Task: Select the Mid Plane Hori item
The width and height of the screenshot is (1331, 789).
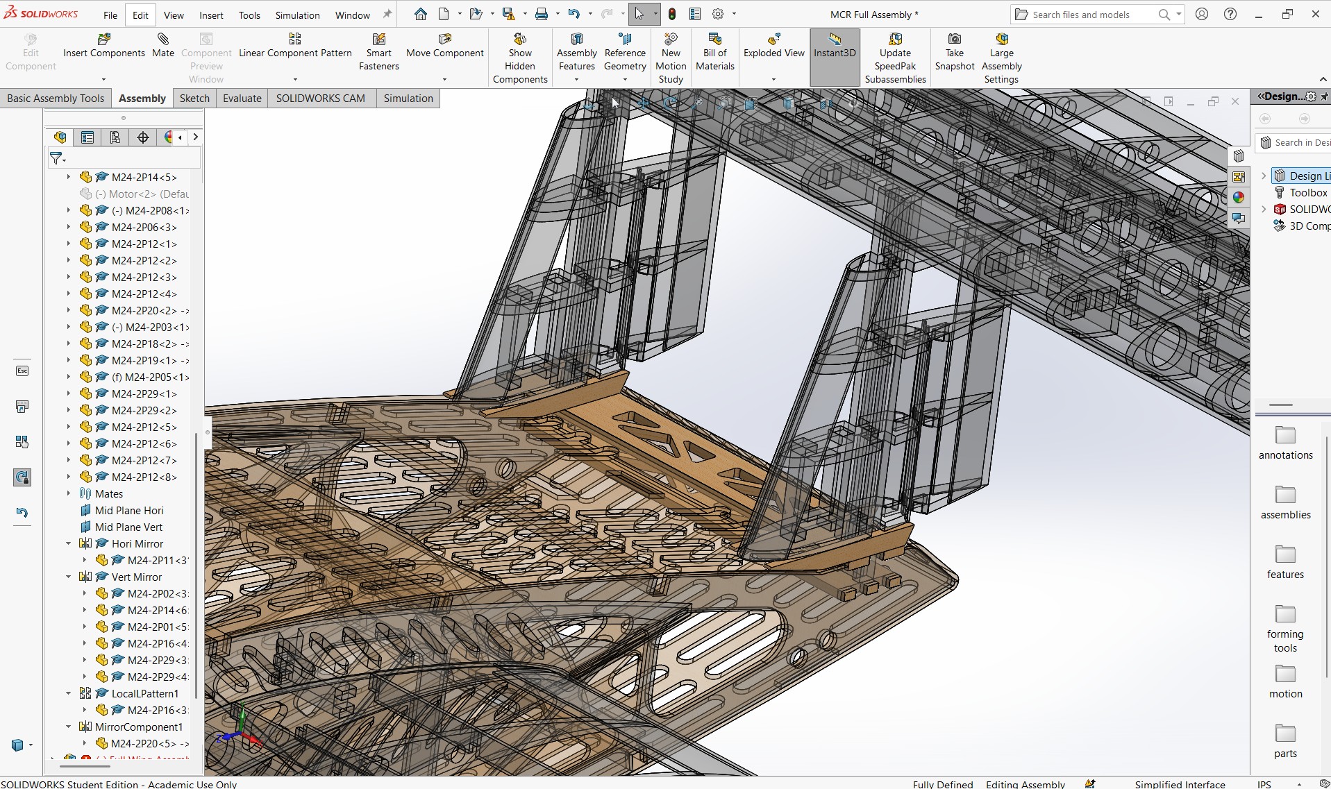Action: click(x=129, y=510)
